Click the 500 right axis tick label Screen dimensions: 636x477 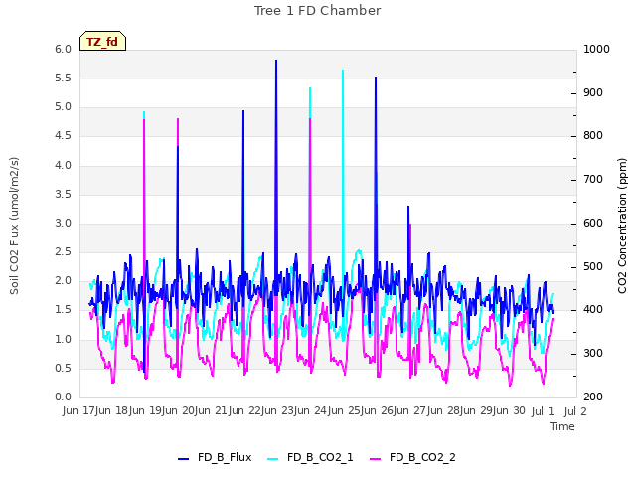coord(593,267)
